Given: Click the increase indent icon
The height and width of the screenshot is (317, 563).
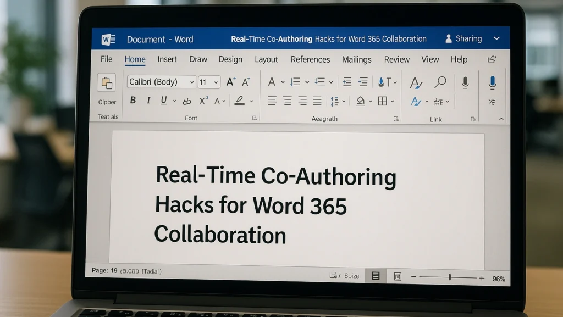Looking at the screenshot, I should pos(363,81).
